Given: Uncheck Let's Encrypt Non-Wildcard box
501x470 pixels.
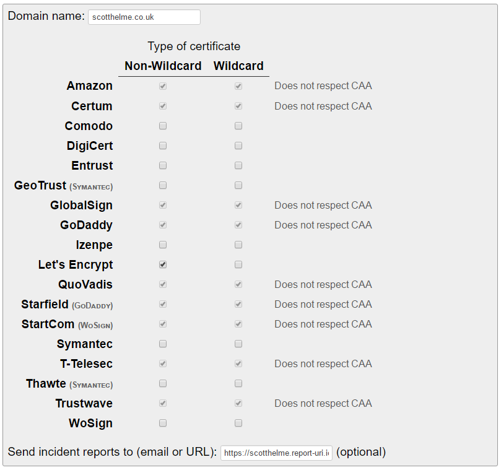Looking at the screenshot, I should click(163, 264).
